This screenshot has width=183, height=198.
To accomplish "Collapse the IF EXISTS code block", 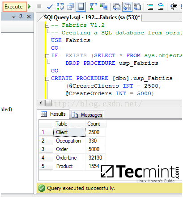I will tap(47, 56).
